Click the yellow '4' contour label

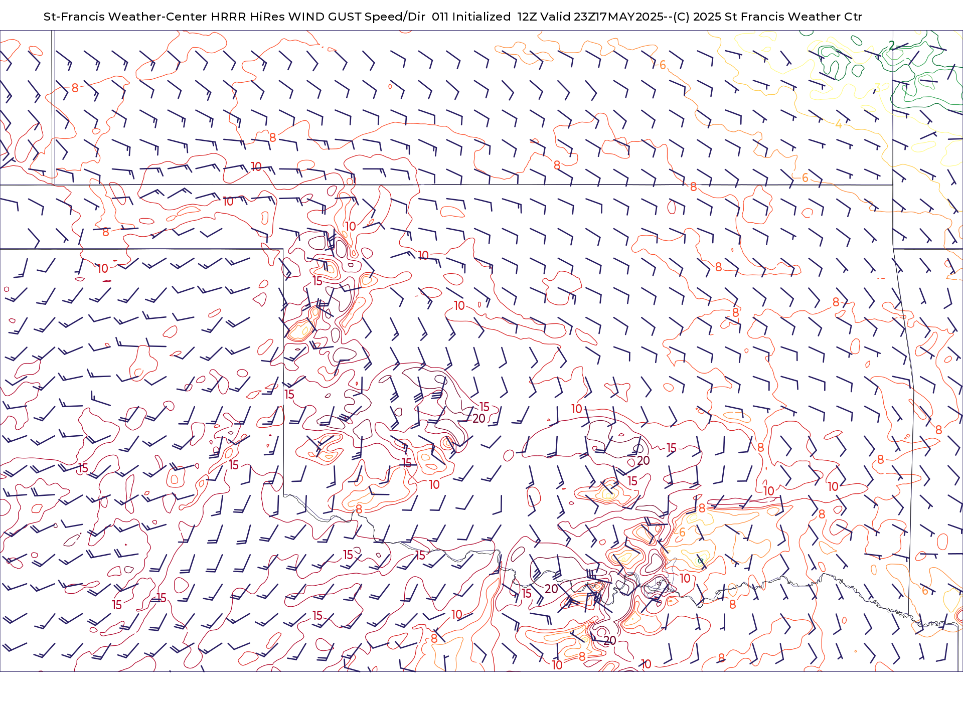pyautogui.click(x=838, y=124)
